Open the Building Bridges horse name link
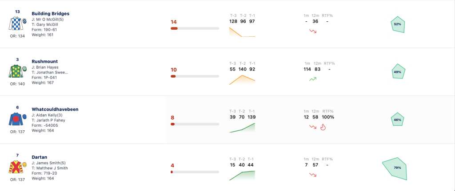Viewport: 455px width, 191px height. [51, 14]
